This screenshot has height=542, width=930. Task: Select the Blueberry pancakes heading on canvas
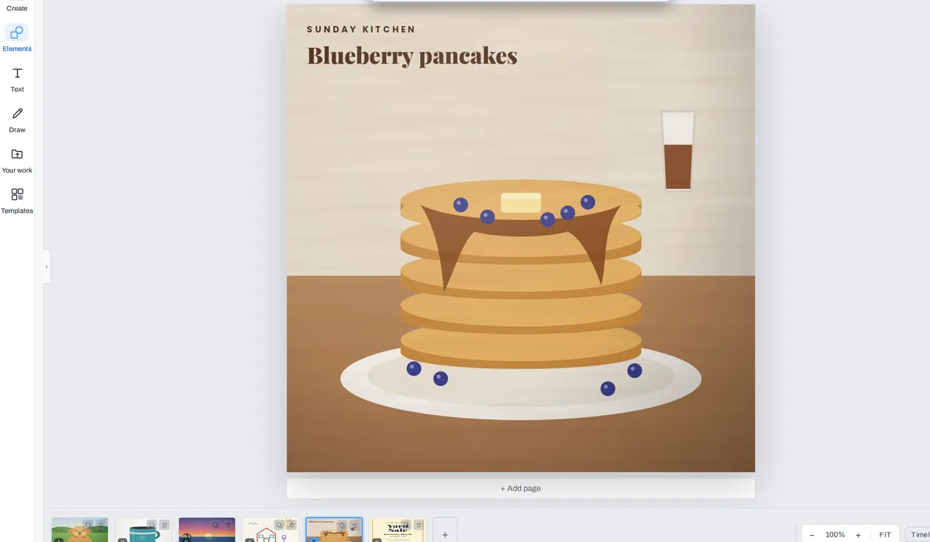click(x=412, y=56)
